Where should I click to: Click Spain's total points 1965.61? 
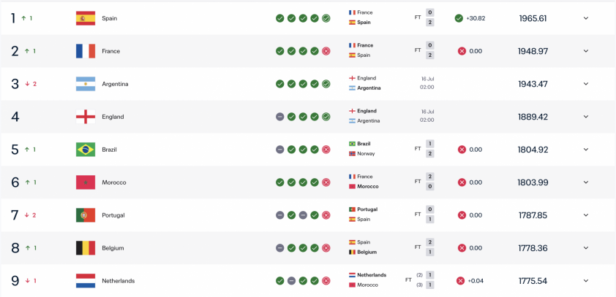[x=533, y=18]
